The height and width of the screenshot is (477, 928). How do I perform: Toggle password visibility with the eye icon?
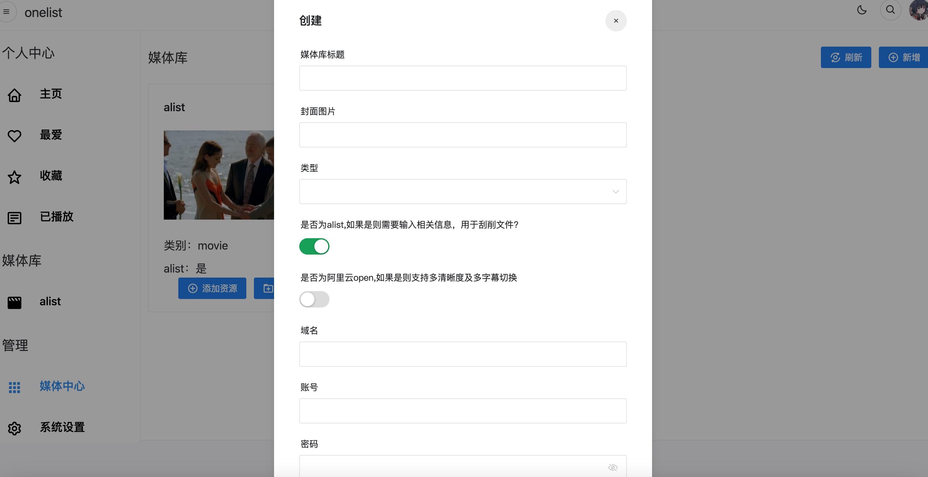click(x=613, y=467)
